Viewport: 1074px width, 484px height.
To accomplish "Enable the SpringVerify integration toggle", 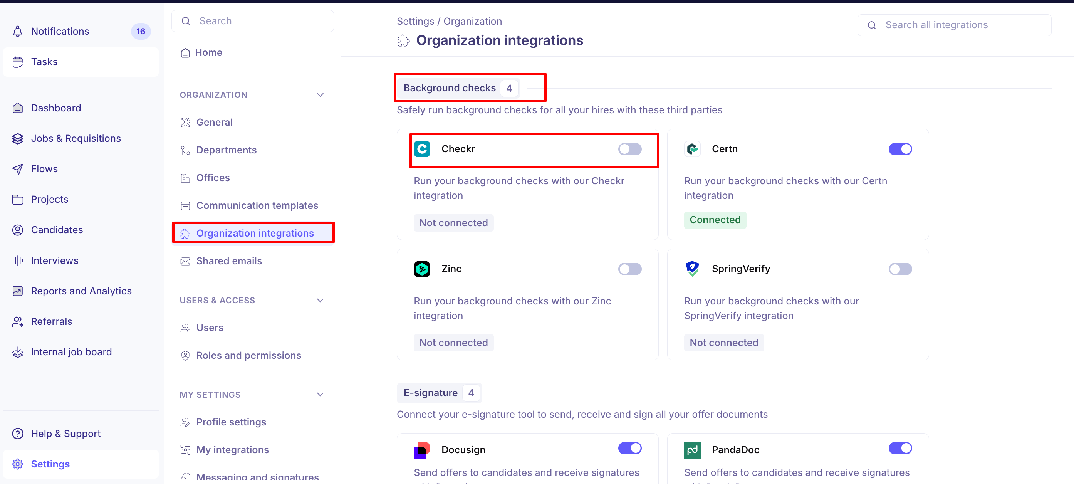I will [900, 269].
